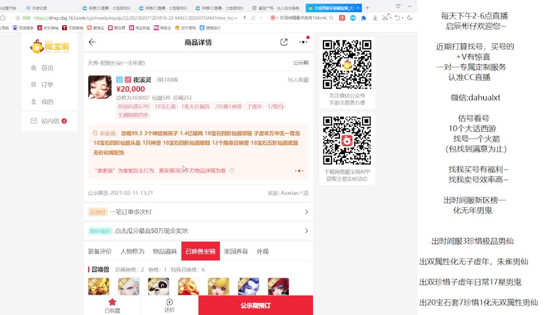Select the blonde girl summon pet thumbnail
560x315 pixels.
(x=218, y=287)
